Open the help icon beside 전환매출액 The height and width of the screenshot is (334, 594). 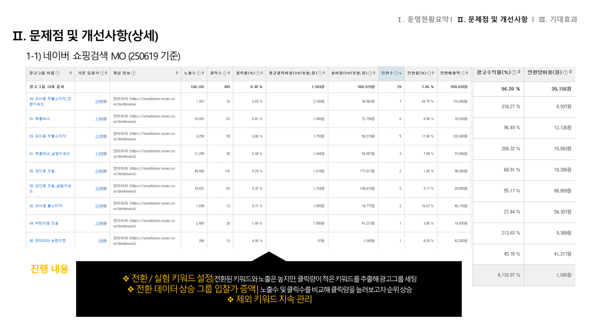[x=463, y=73]
